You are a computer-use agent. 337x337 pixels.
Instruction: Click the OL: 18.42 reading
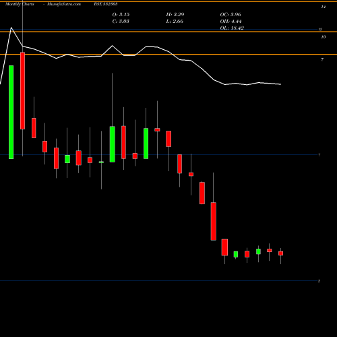point(232,28)
